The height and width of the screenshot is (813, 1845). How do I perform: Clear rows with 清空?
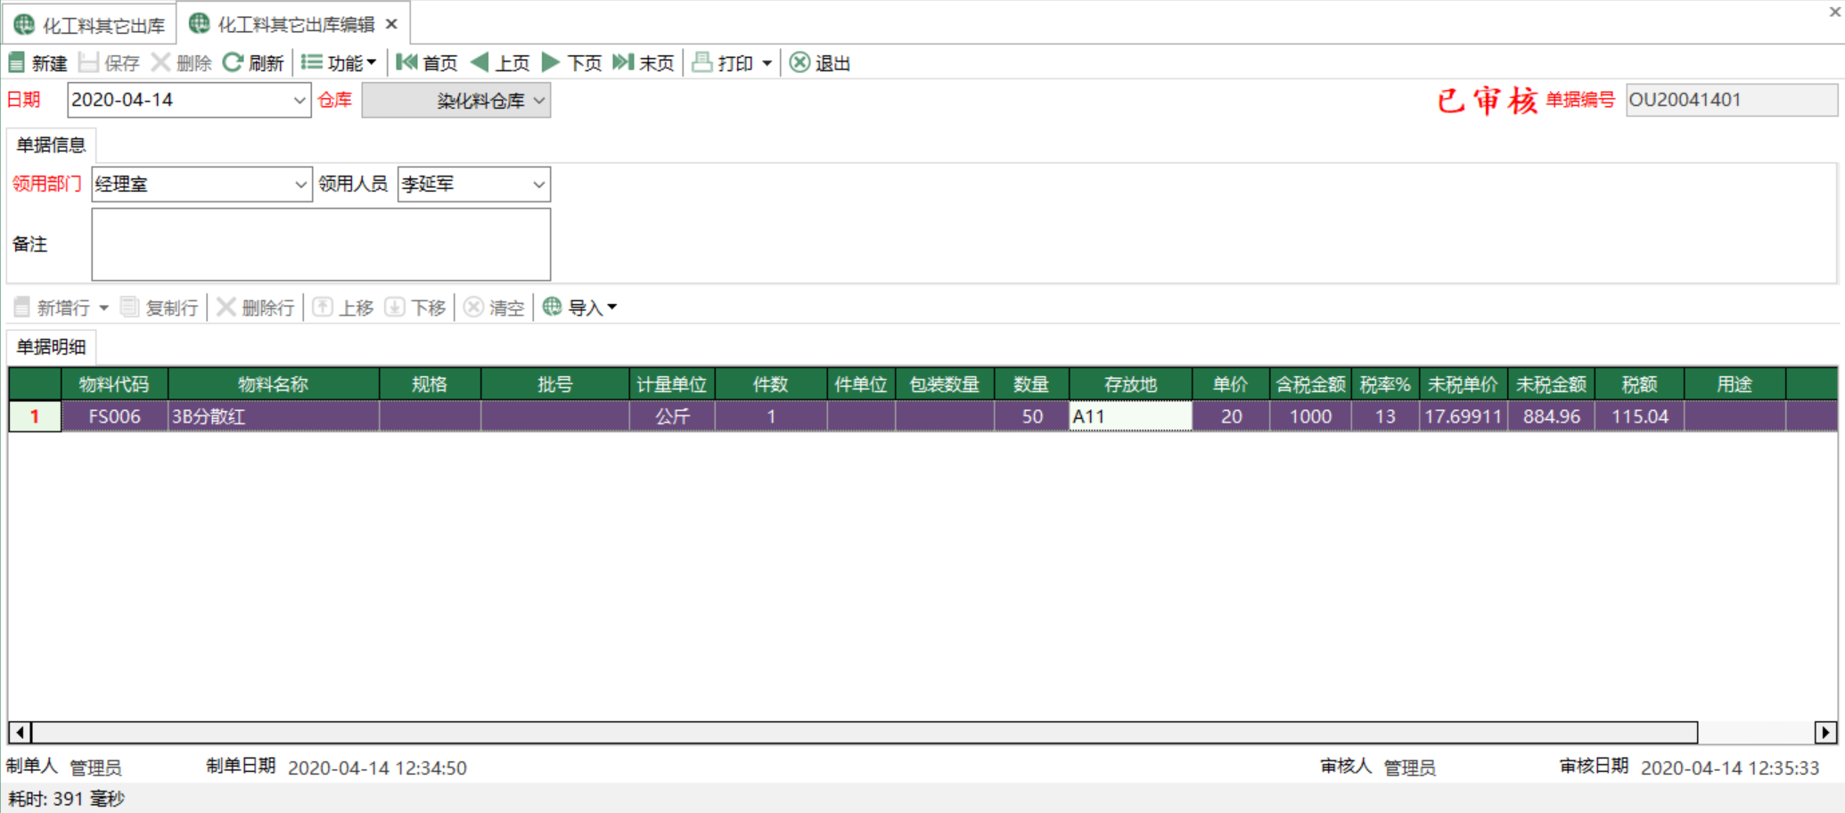(495, 308)
